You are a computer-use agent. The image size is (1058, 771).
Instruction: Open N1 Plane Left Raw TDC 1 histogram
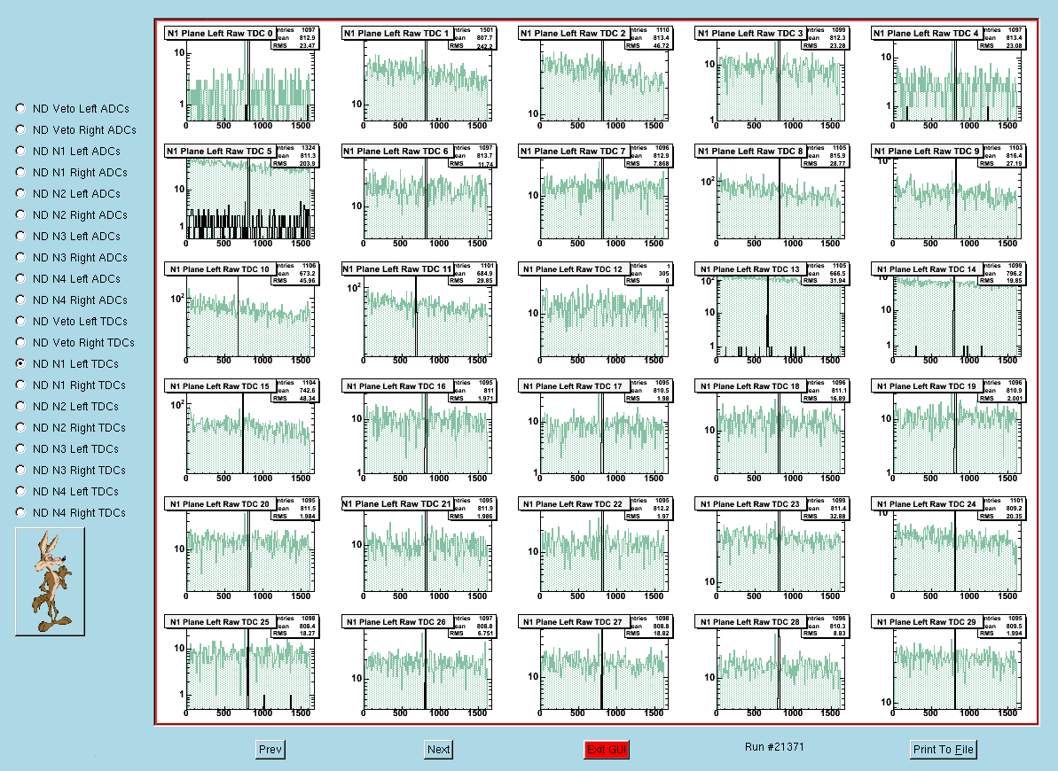[417, 78]
